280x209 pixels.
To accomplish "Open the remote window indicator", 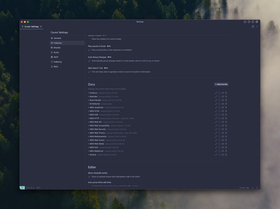I will 22,187.
